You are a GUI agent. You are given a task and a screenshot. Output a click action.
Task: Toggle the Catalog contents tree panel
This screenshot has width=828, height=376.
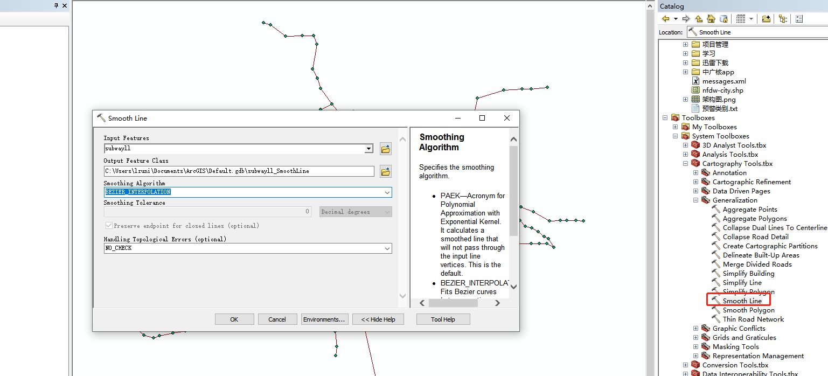(x=783, y=19)
